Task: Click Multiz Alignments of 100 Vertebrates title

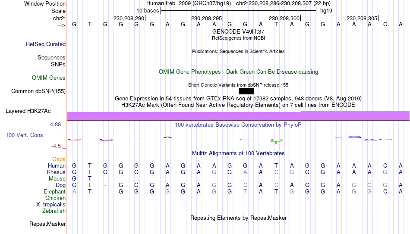Action: (238, 153)
